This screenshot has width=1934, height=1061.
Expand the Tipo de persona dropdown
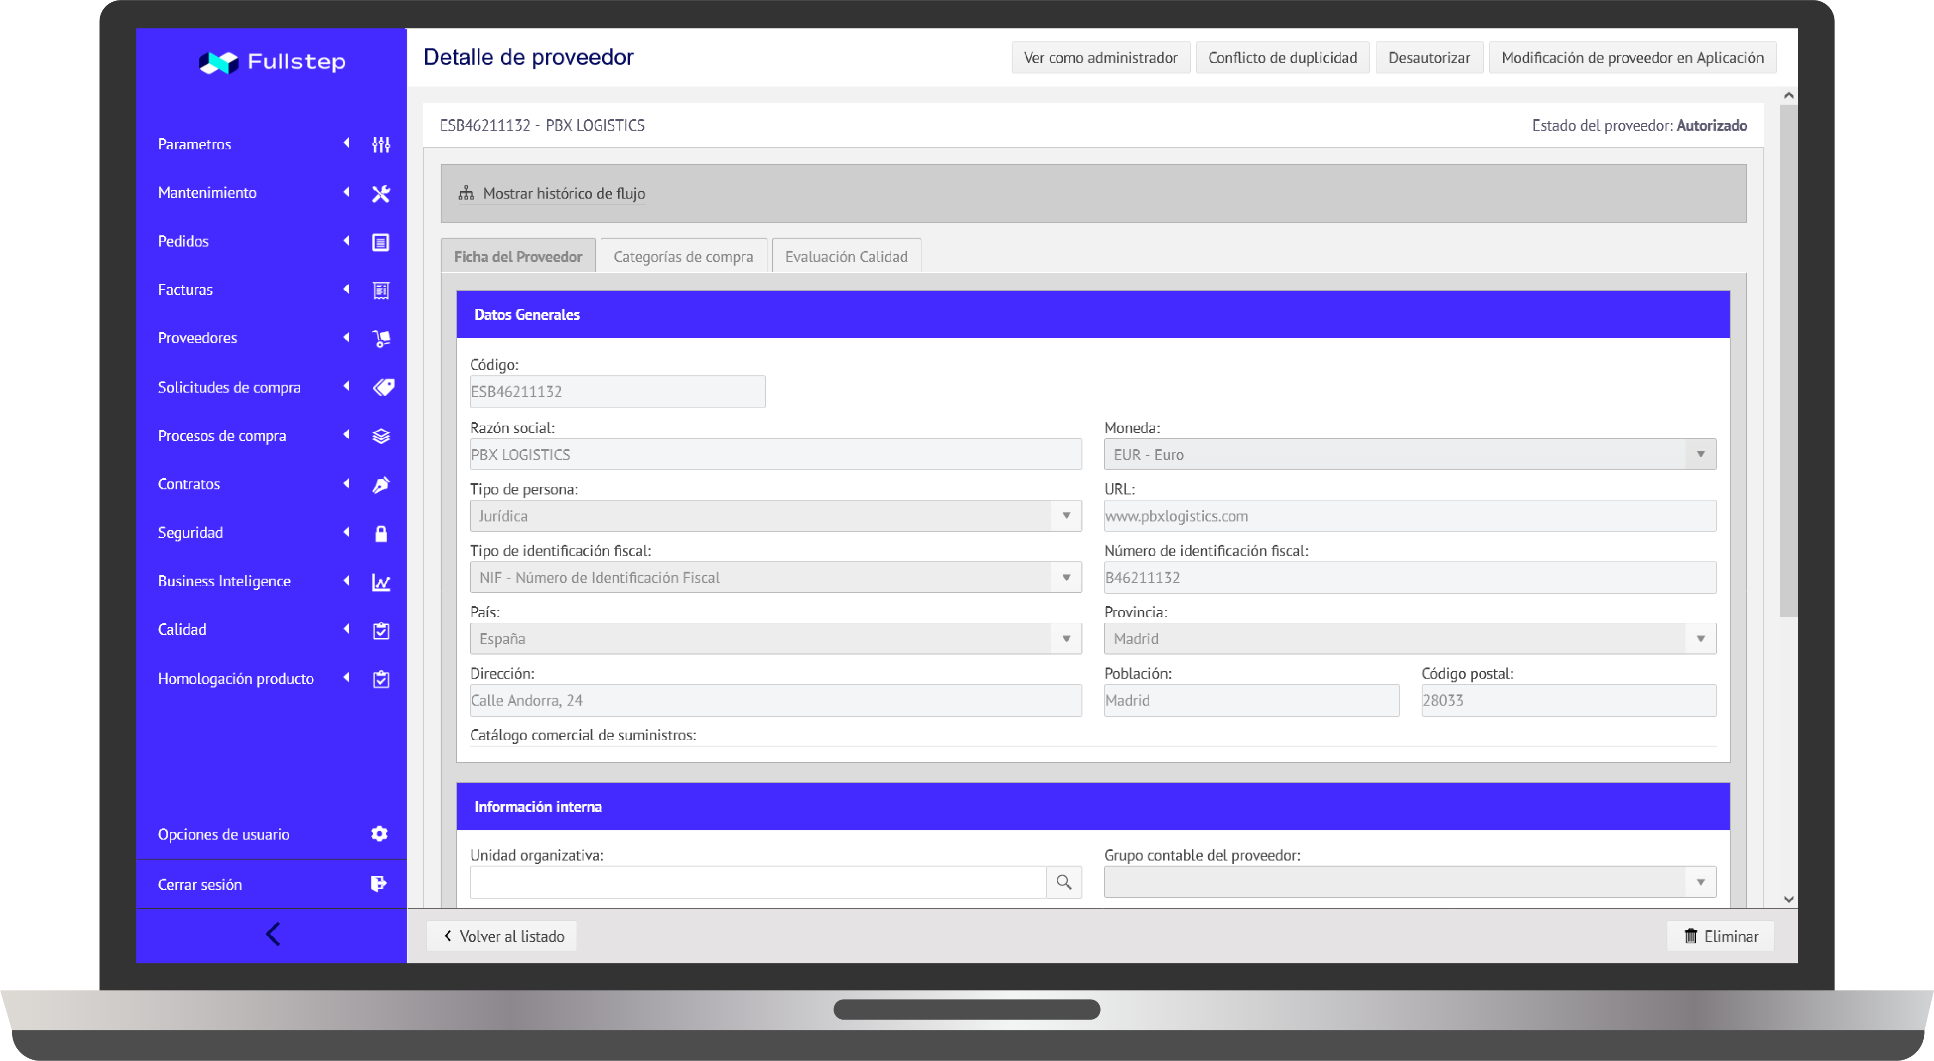coord(1066,515)
